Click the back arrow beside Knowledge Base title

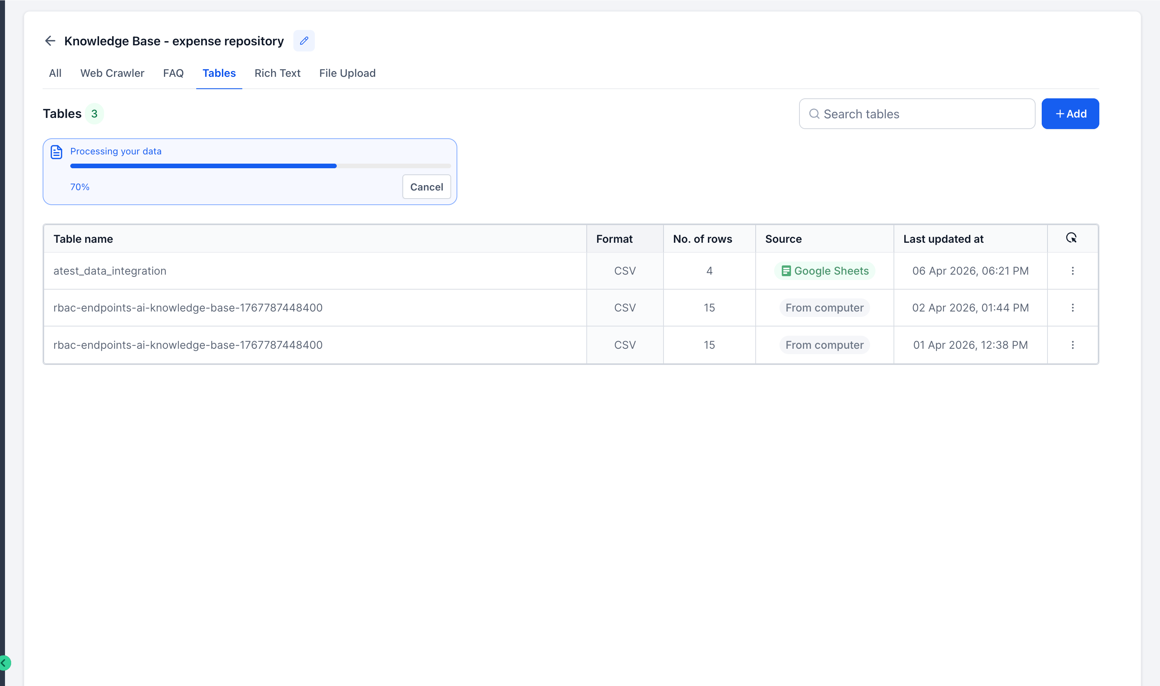click(50, 41)
